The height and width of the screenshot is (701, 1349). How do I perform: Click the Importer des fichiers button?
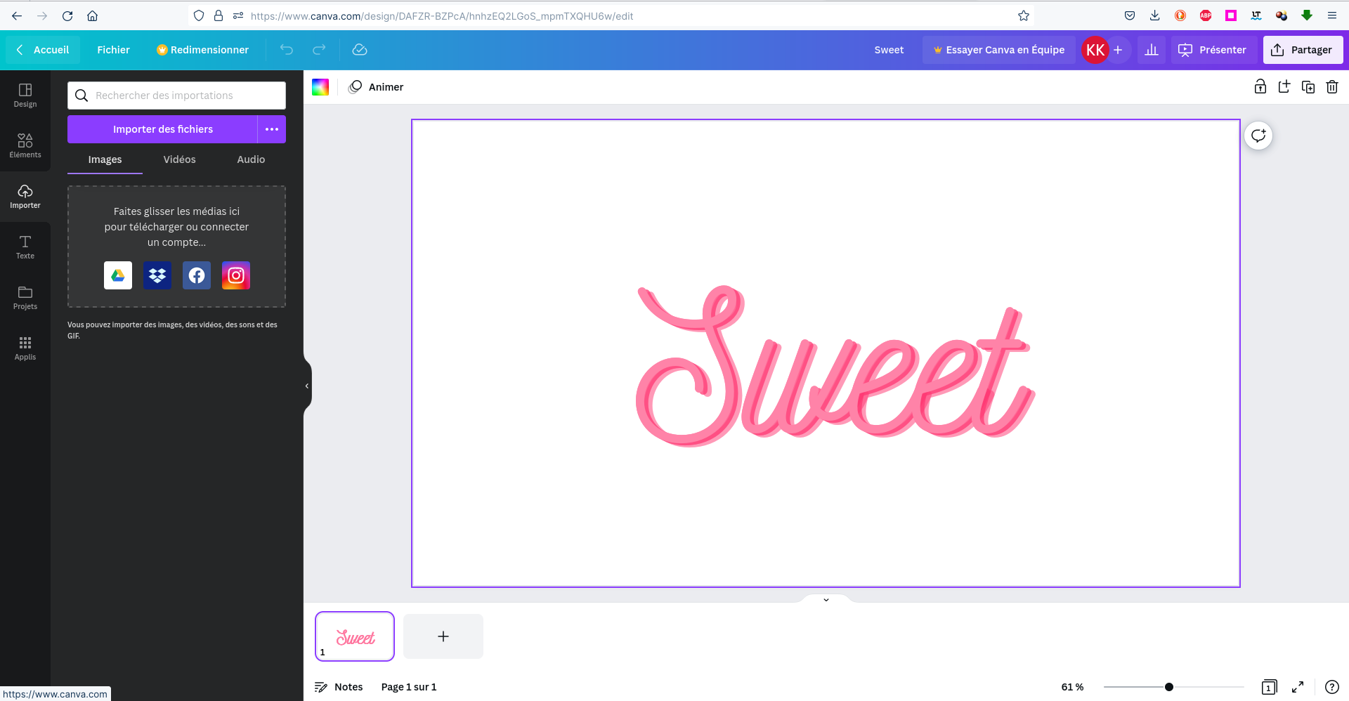tap(162, 129)
